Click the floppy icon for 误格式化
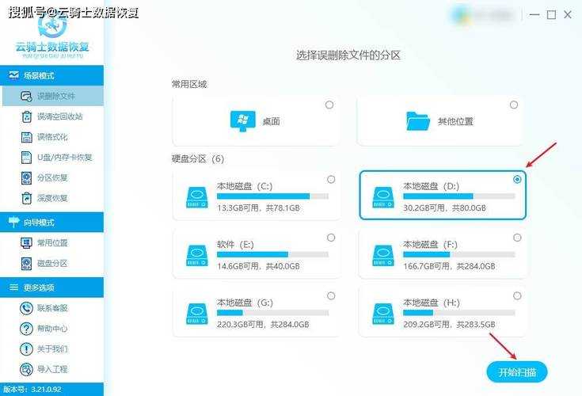582x396 pixels. tap(26, 137)
